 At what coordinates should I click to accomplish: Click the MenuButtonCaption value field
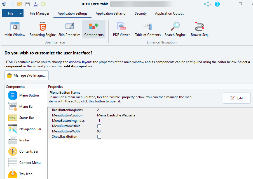(x=116, y=115)
